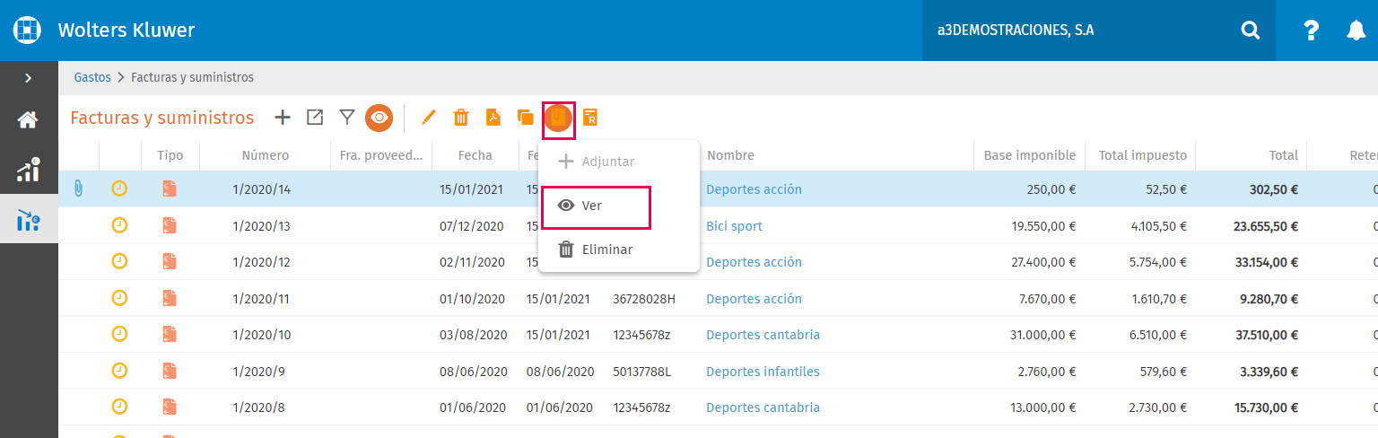The height and width of the screenshot is (438, 1378).
Task: Select company a3DEMOSTRACIONES, S.A
Action: coord(1016,30)
